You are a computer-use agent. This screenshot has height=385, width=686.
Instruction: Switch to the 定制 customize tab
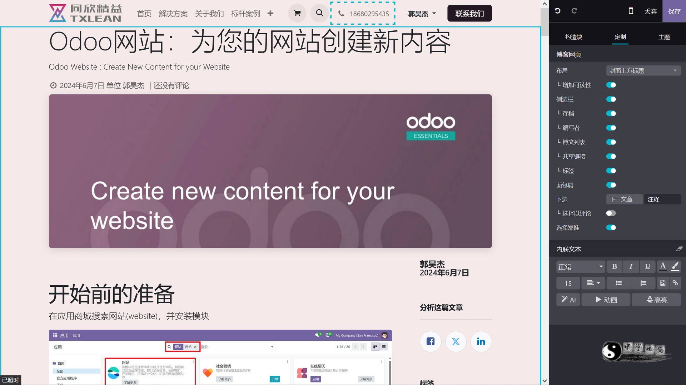coord(620,37)
